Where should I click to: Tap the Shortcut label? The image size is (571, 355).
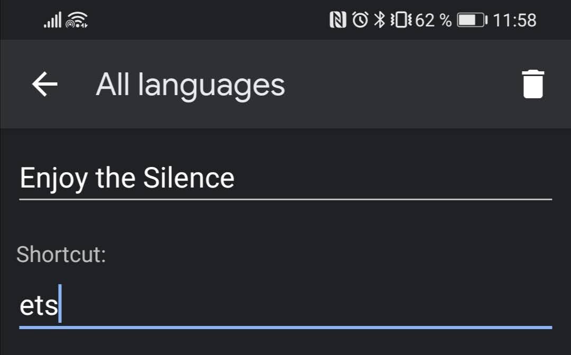61,255
